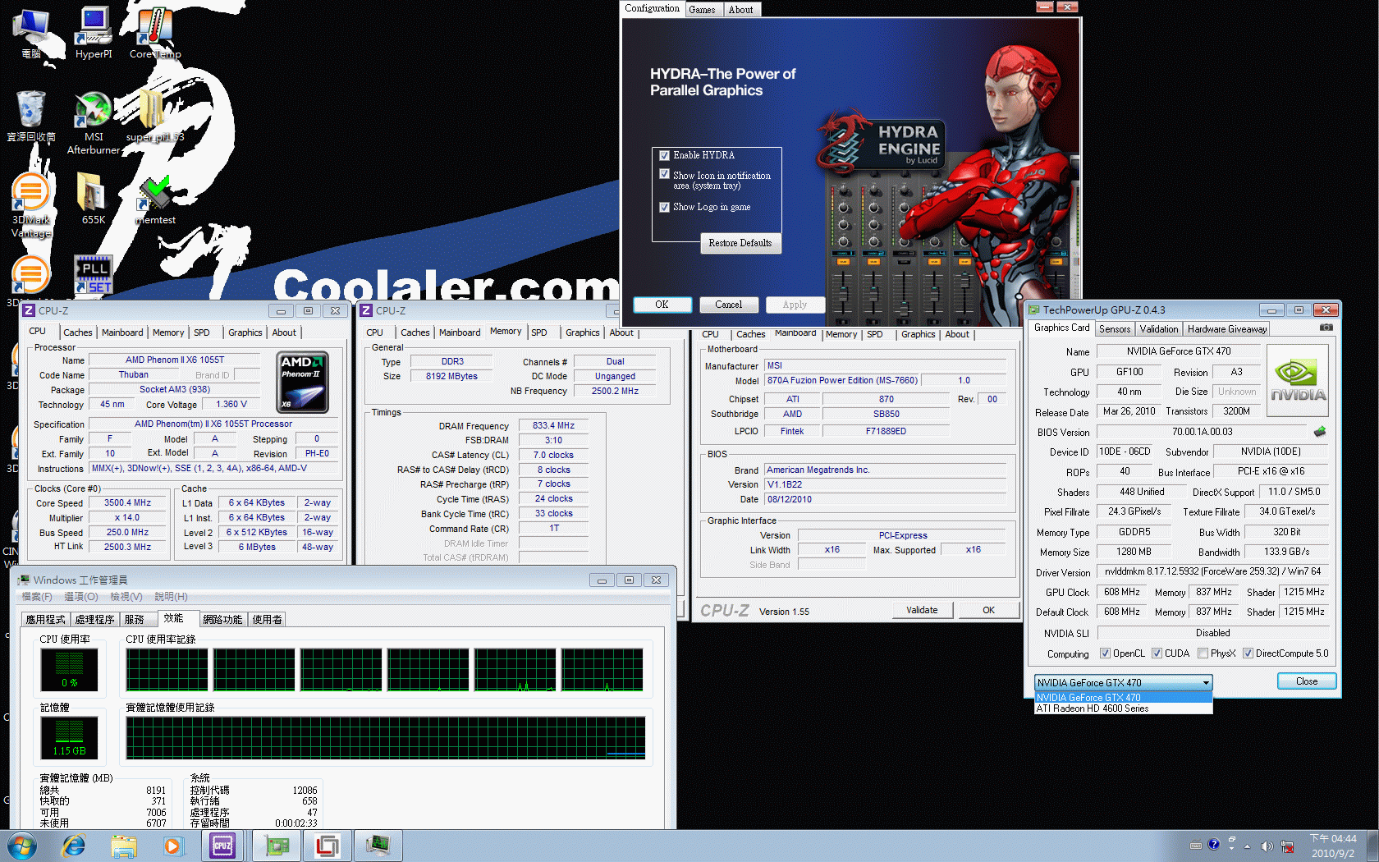
Task: Switch to the Sensors tab in GPU-Z
Action: [x=1115, y=329]
